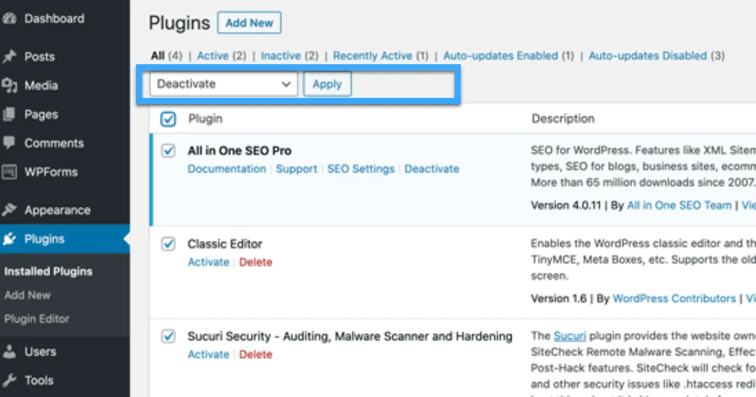The image size is (756, 397).
Task: Click the Users person icon
Action: (9, 352)
